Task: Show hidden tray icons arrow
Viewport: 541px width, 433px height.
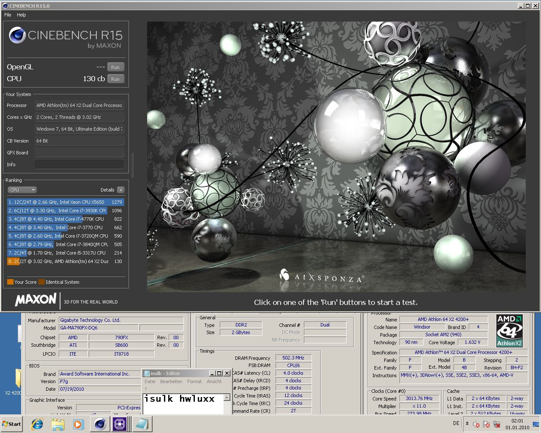Action: [x=467, y=423]
